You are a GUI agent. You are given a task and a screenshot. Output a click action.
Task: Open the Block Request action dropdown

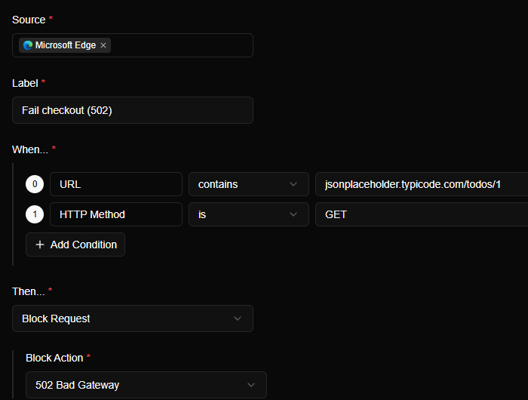tap(133, 318)
